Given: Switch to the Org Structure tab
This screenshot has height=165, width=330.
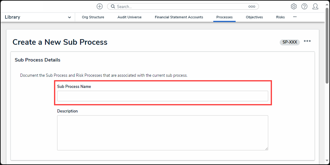Looking at the screenshot, I should point(93,17).
